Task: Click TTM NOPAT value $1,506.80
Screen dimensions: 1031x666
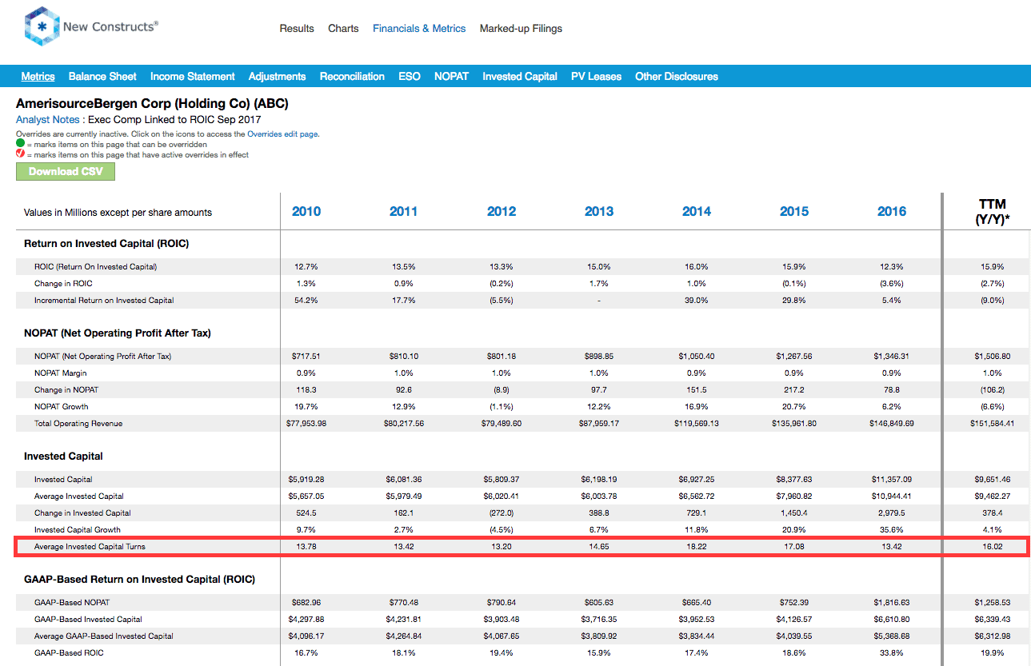Action: (992, 356)
